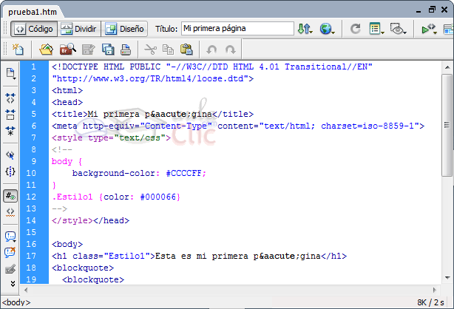The height and width of the screenshot is (309, 454).
Task: Open the file management dropdown
Action: pos(305,30)
